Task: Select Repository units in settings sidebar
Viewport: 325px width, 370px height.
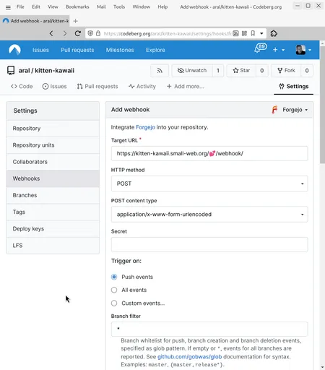Action: point(53,145)
